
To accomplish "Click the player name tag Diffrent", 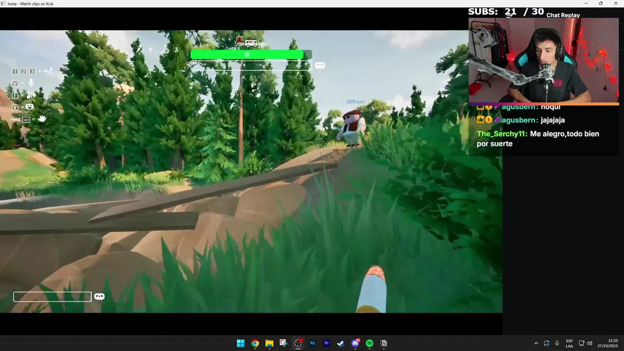I will [355, 102].
